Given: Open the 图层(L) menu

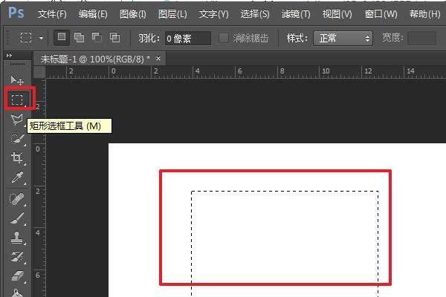Looking at the screenshot, I should pyautogui.click(x=172, y=14).
